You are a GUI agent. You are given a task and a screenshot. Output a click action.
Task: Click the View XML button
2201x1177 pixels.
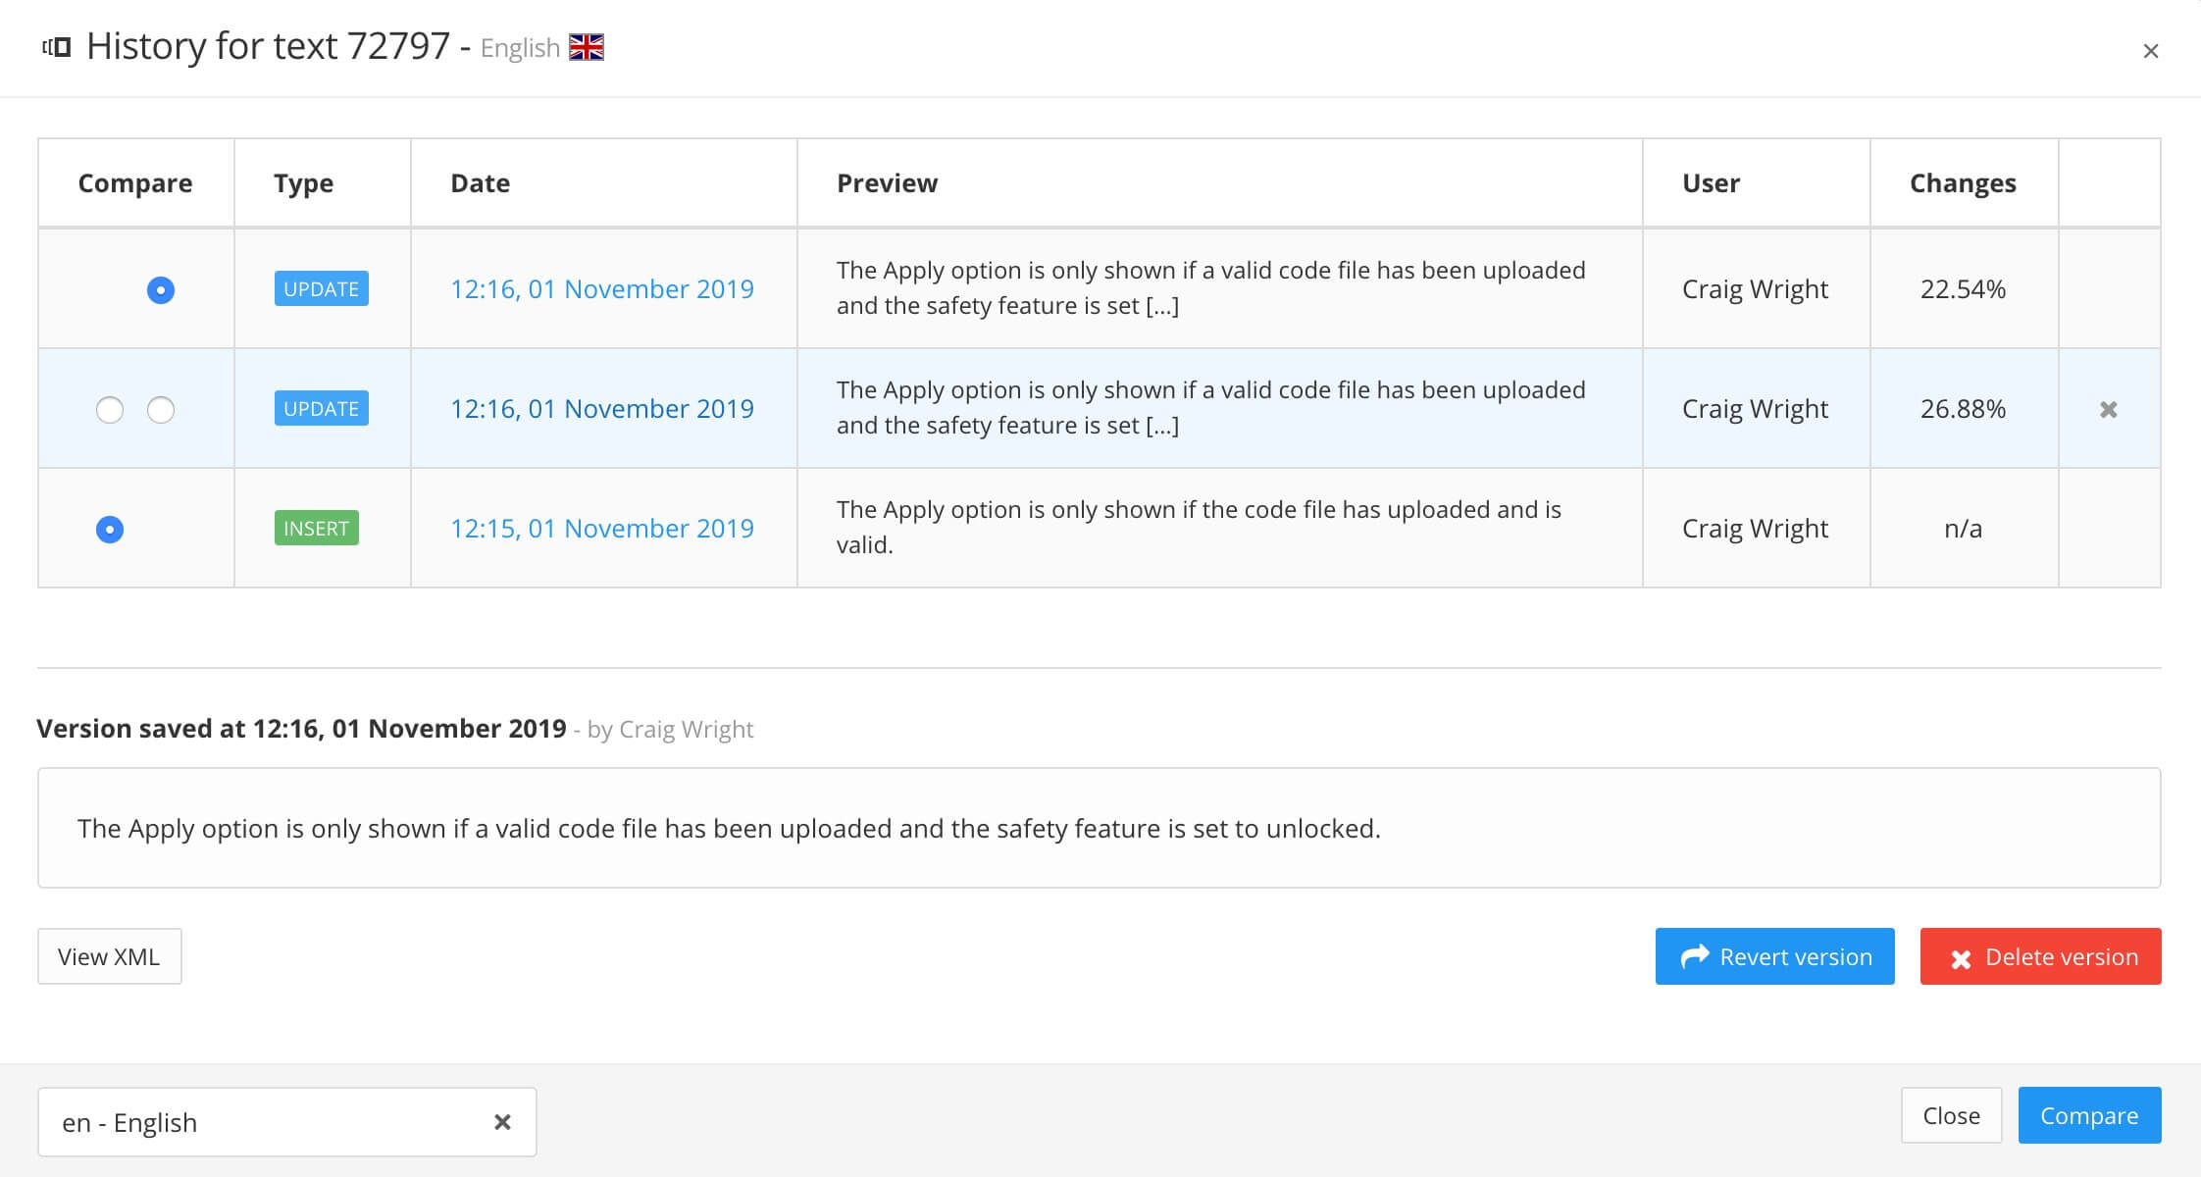tap(109, 955)
